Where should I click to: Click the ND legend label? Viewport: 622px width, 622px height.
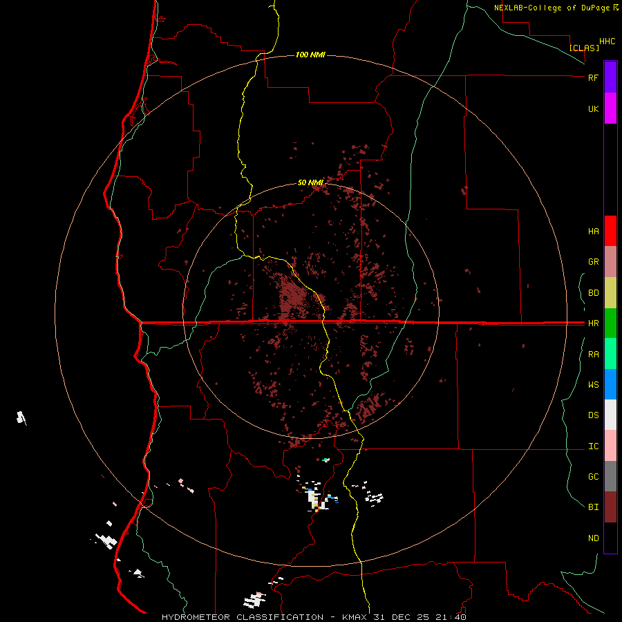(593, 538)
